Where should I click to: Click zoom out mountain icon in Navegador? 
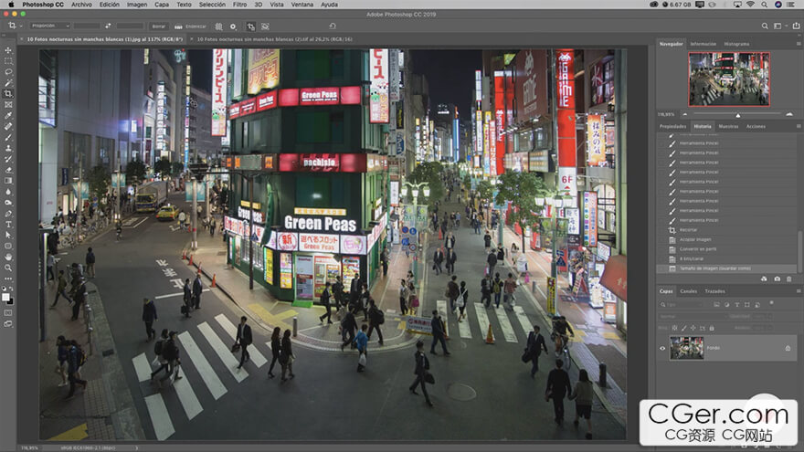click(x=685, y=114)
